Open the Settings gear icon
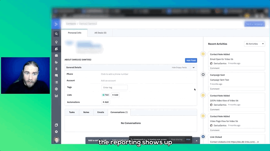270x151 pixels. pyautogui.click(x=56, y=132)
